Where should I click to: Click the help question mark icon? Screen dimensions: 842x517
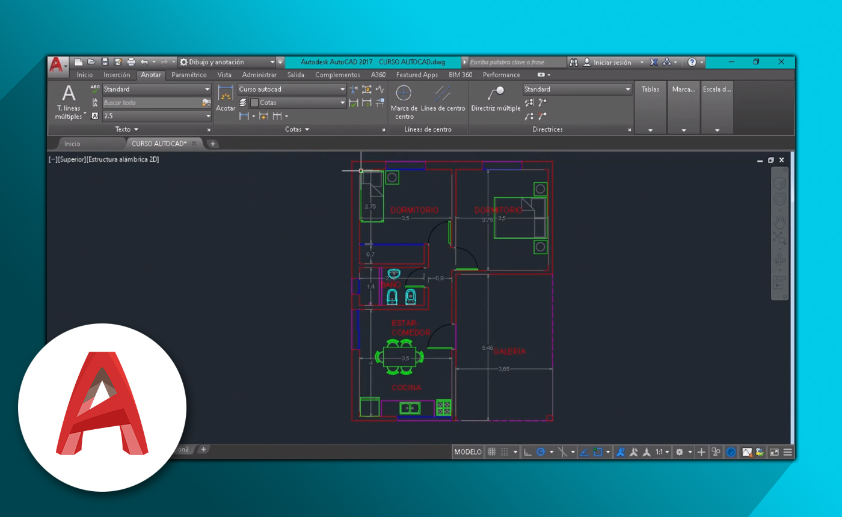[x=692, y=62]
